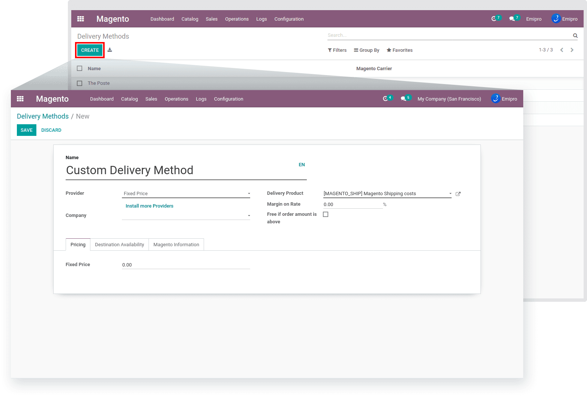Image resolution: width=587 pixels, height=399 pixels.
Task: Click the Save button
Action: tap(27, 130)
